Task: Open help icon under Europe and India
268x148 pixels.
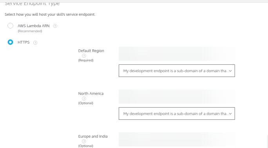Action: pyautogui.click(x=84, y=141)
